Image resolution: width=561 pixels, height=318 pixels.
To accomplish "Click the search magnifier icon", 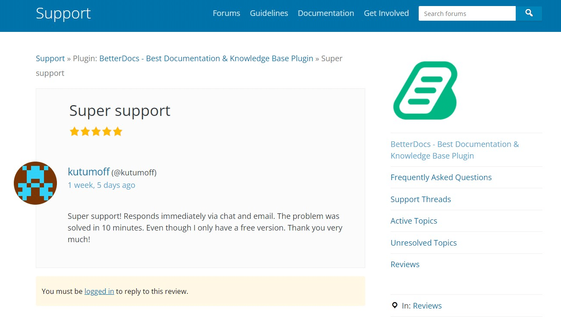I will pyautogui.click(x=529, y=13).
